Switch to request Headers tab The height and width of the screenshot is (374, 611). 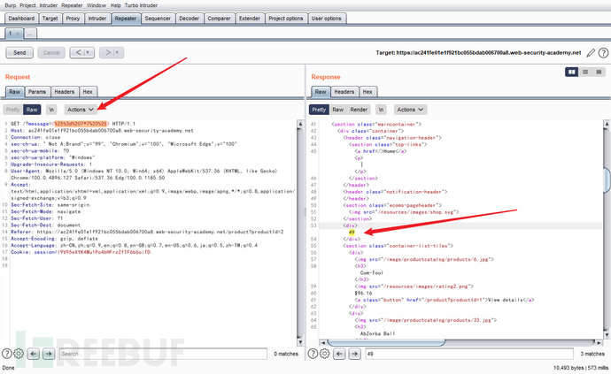pyautogui.click(x=64, y=91)
